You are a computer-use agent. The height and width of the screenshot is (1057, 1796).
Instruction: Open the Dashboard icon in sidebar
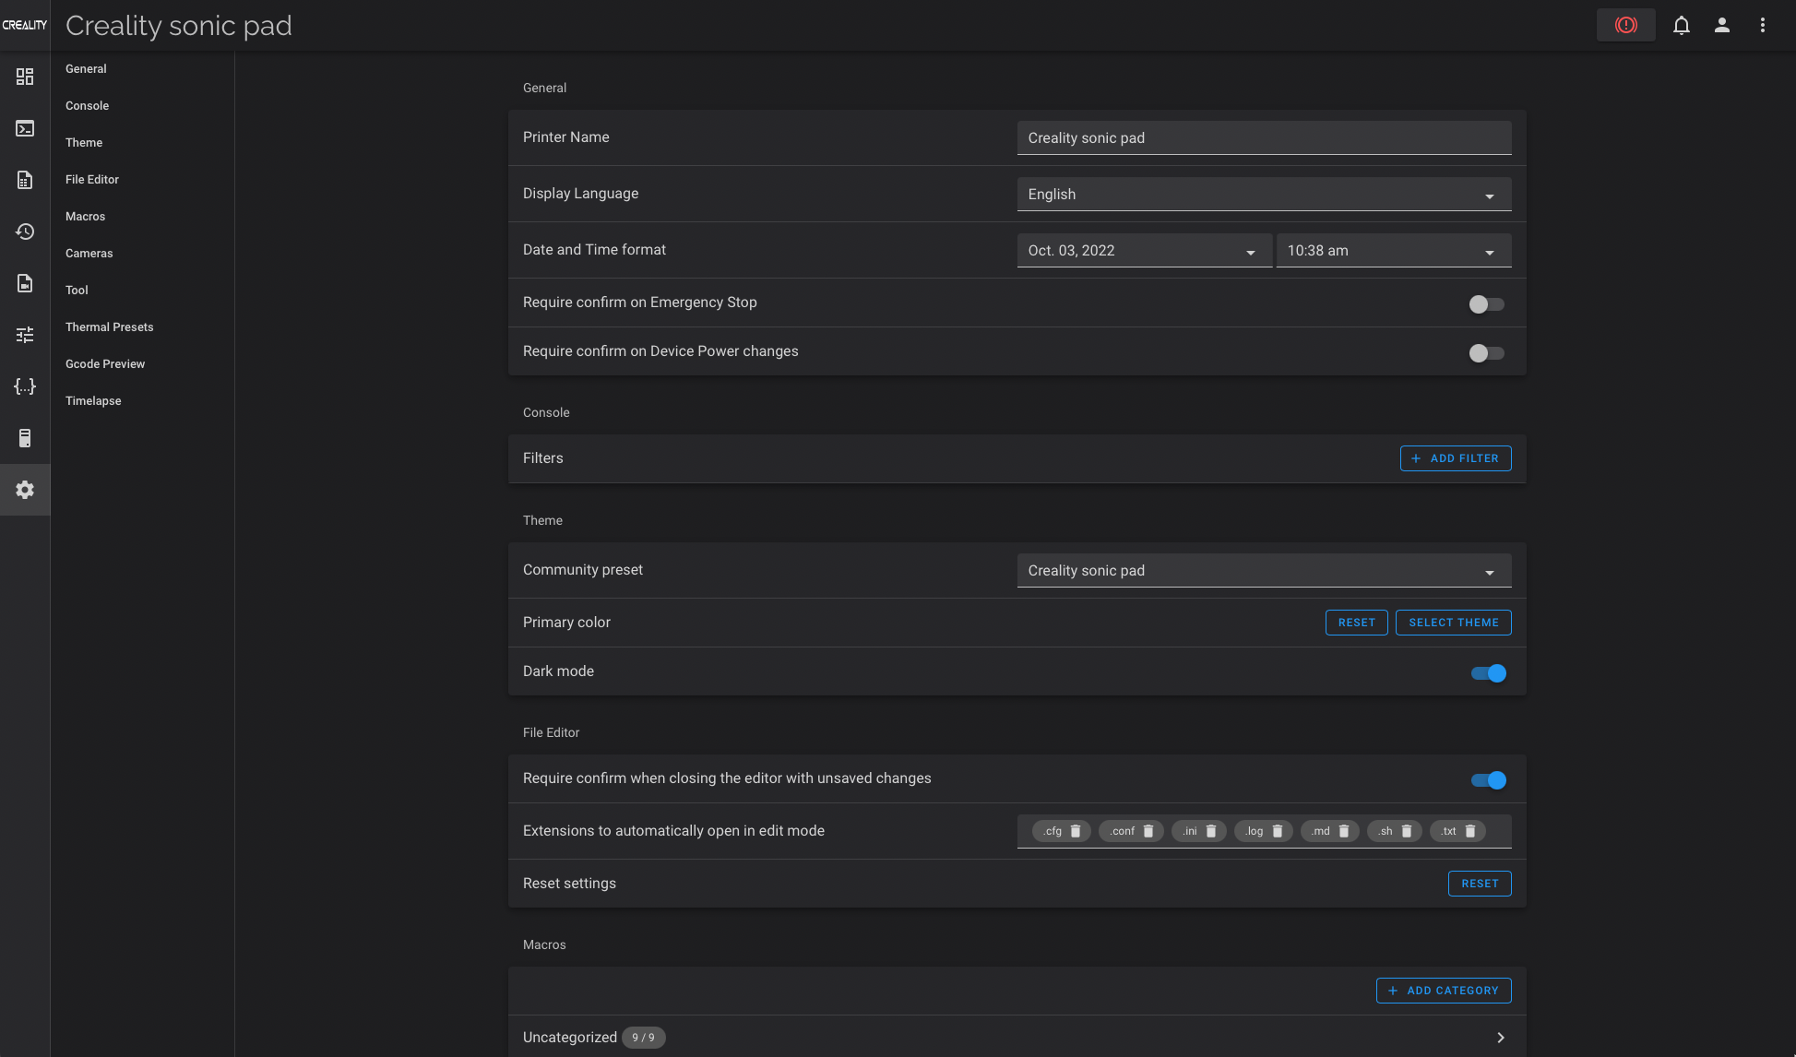click(x=25, y=77)
